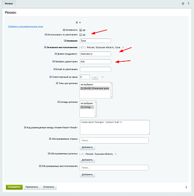The height and width of the screenshot is (196, 194).
Task: Click the Типы цен region list scrollbar down arrow
Action: point(111,97)
